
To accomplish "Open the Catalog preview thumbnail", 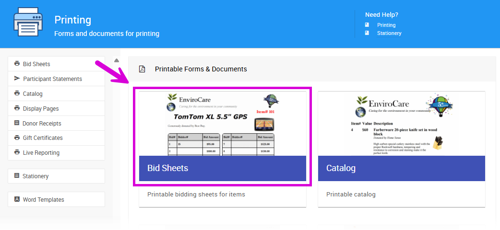I will click(x=401, y=124).
